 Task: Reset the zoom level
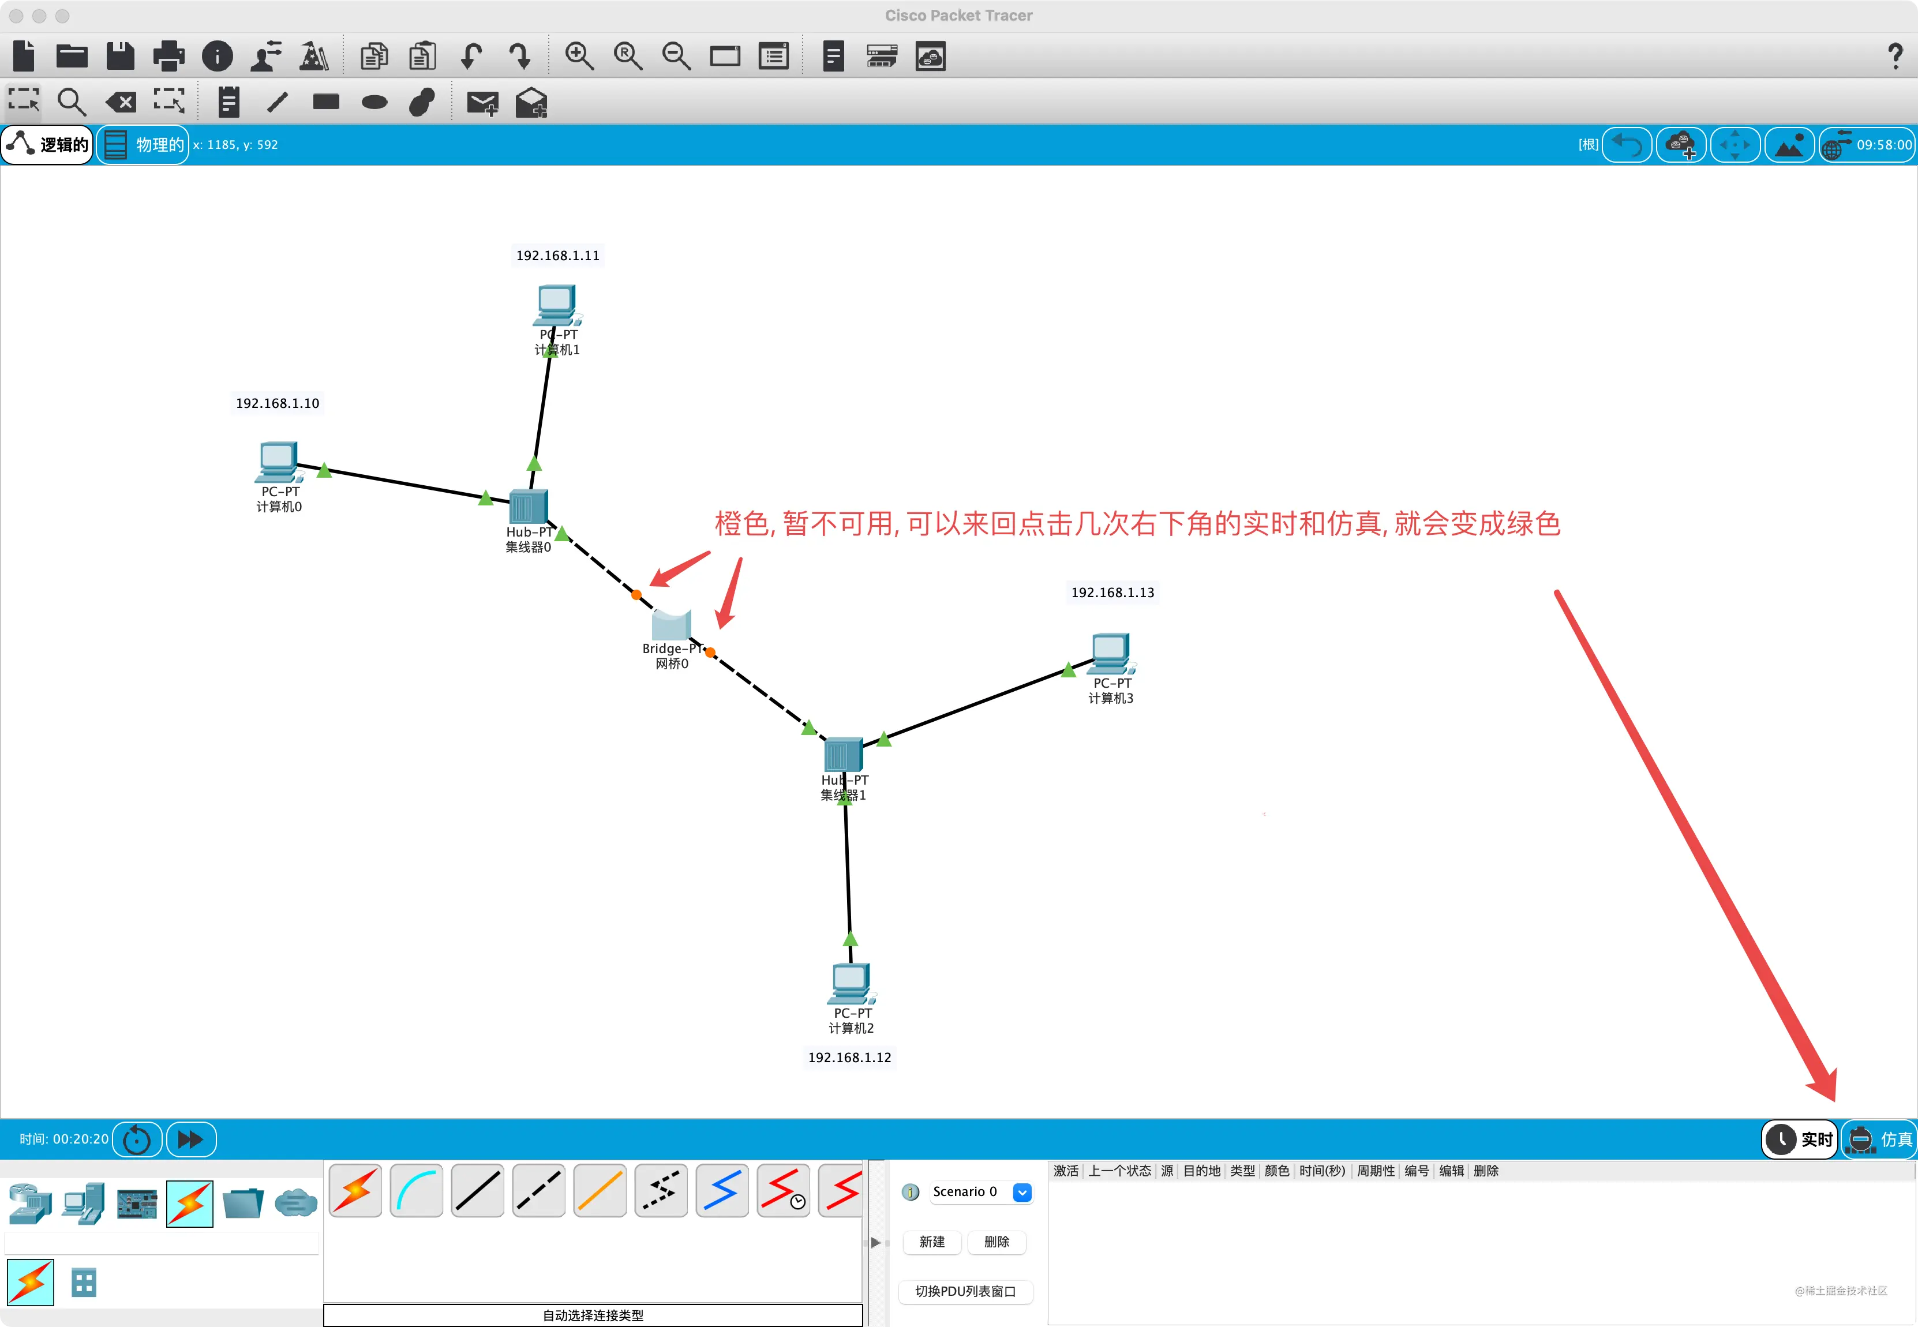(628, 56)
